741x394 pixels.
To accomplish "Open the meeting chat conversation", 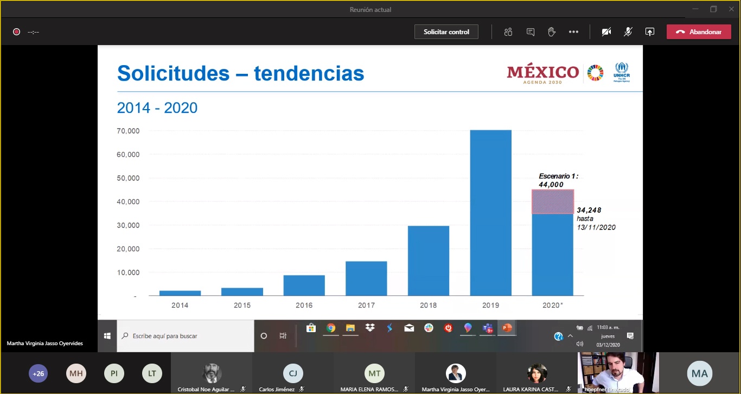I will click(531, 32).
